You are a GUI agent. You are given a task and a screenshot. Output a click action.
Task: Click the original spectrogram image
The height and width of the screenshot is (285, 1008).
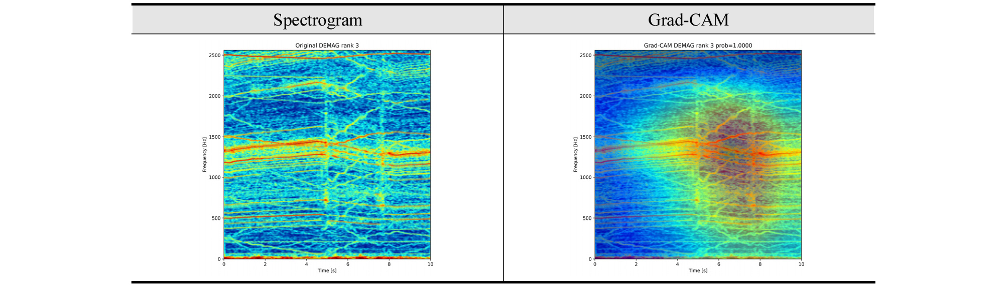[327, 155]
